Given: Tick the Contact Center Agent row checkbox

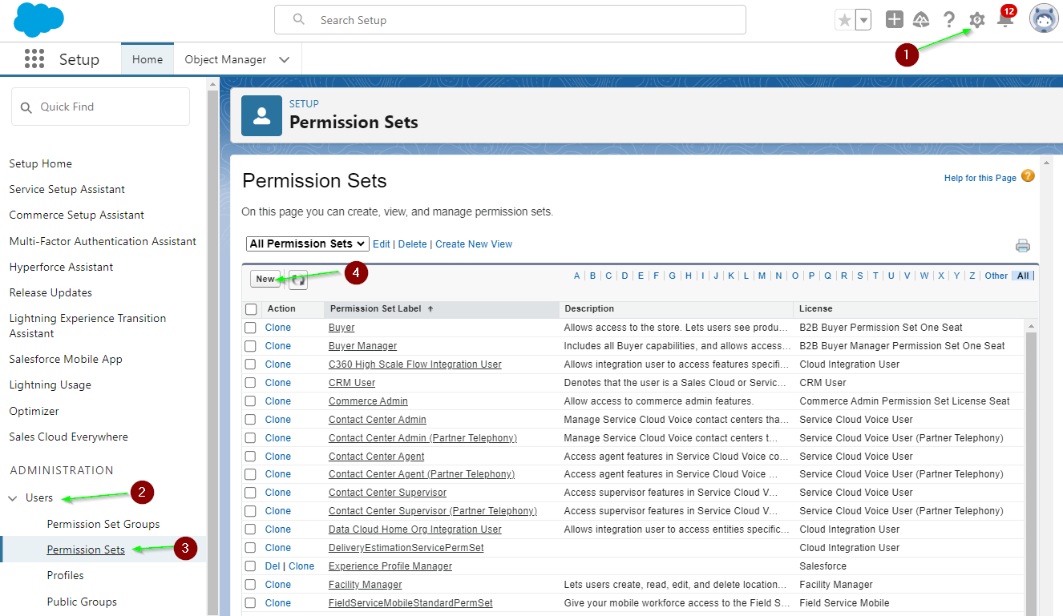Looking at the screenshot, I should pyautogui.click(x=251, y=457).
